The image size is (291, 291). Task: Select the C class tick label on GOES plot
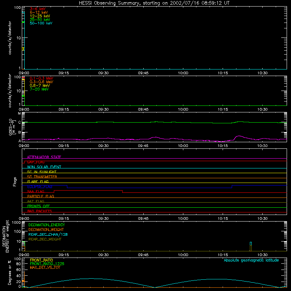tap(20, 122)
